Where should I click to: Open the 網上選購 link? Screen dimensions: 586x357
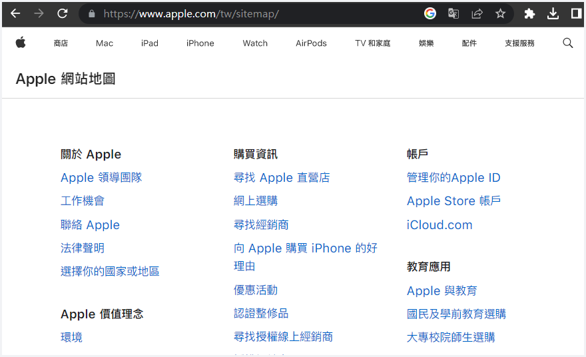point(256,200)
